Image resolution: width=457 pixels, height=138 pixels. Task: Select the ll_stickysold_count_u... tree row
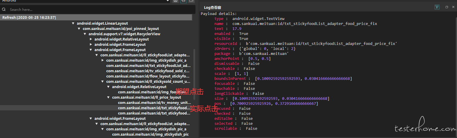click(x=148, y=81)
